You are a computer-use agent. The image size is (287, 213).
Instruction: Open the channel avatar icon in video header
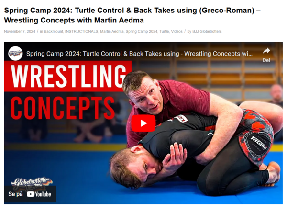click(x=15, y=53)
